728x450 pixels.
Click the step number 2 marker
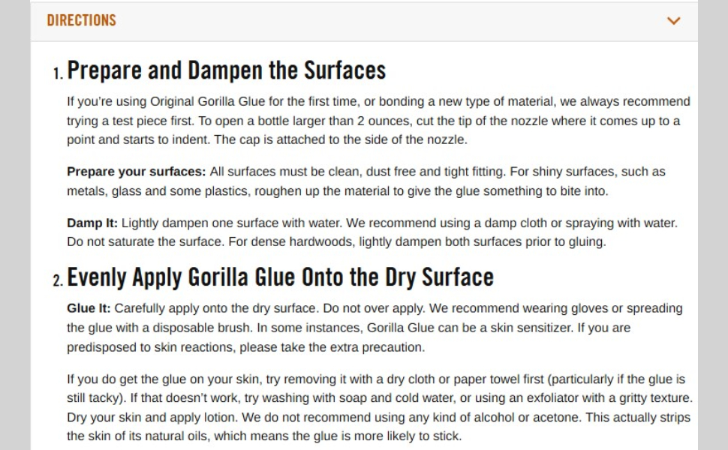point(58,280)
